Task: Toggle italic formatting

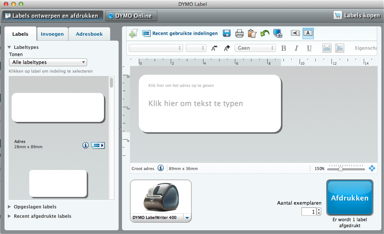Action: tap(296, 48)
